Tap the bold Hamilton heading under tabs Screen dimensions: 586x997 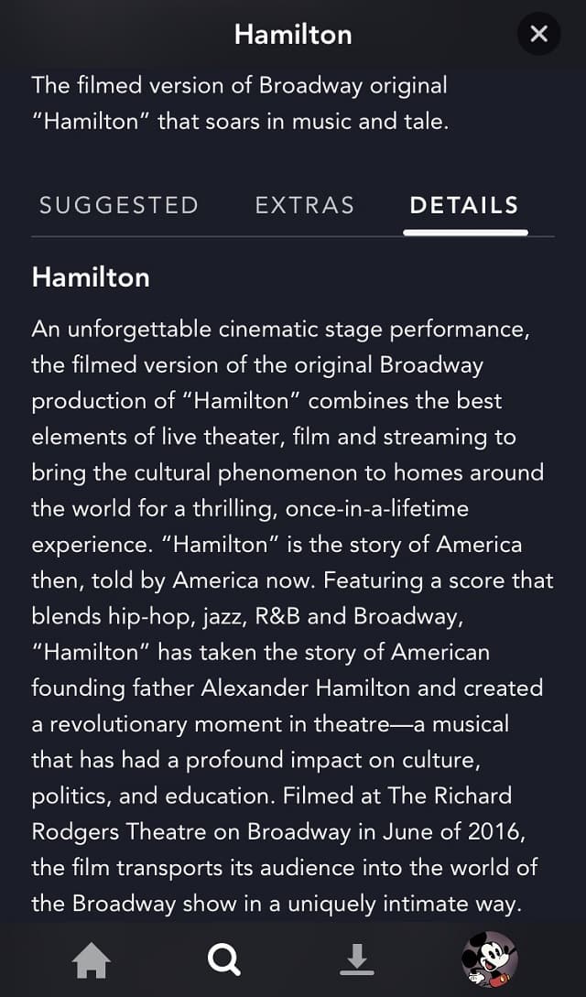(x=91, y=278)
